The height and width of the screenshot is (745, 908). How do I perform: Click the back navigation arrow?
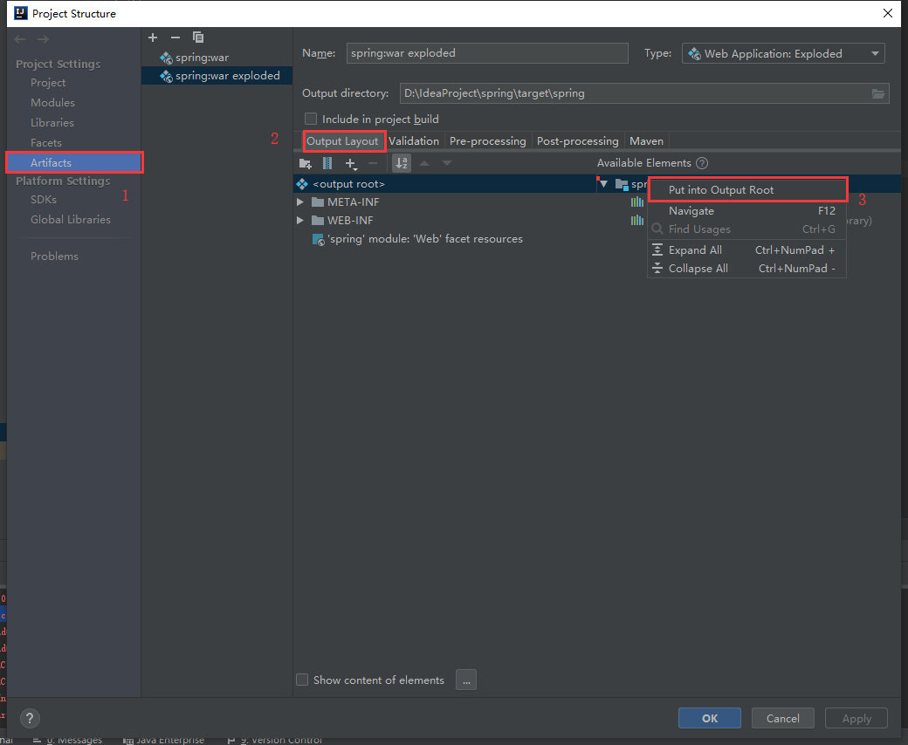20,39
